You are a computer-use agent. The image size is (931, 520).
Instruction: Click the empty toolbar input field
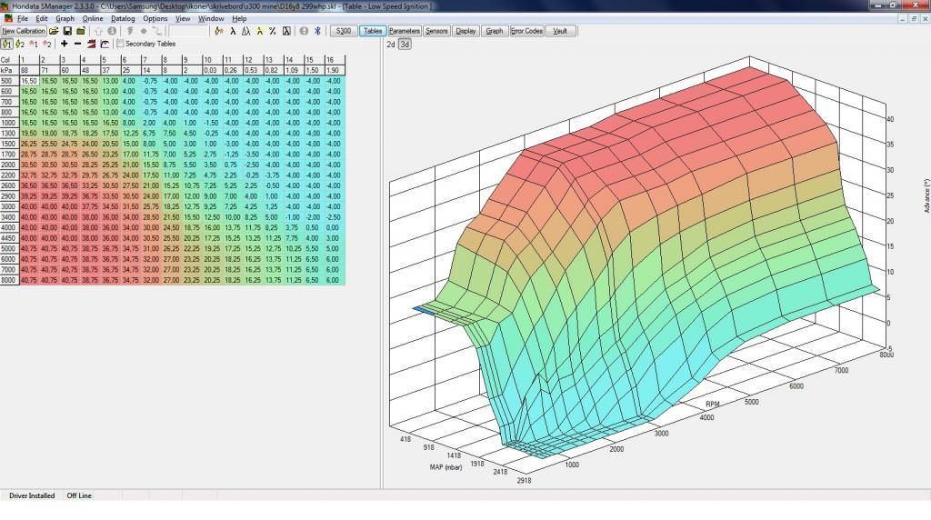pos(189,31)
